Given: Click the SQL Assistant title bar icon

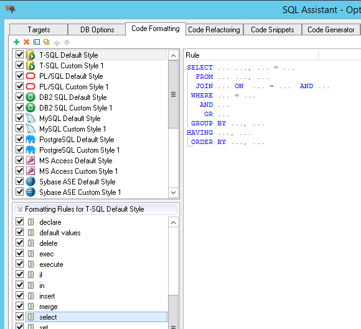Looking at the screenshot, I should click(11, 9).
